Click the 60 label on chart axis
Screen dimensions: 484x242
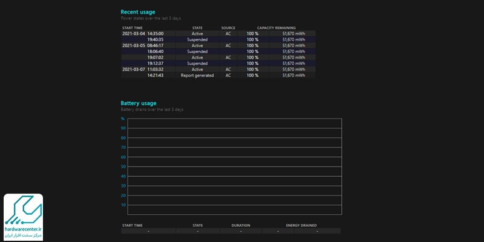123,157
